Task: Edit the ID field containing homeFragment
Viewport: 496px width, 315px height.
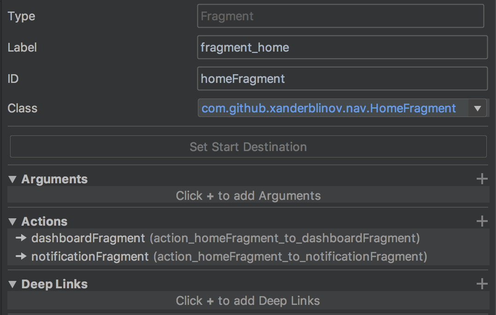Action: [x=341, y=79]
